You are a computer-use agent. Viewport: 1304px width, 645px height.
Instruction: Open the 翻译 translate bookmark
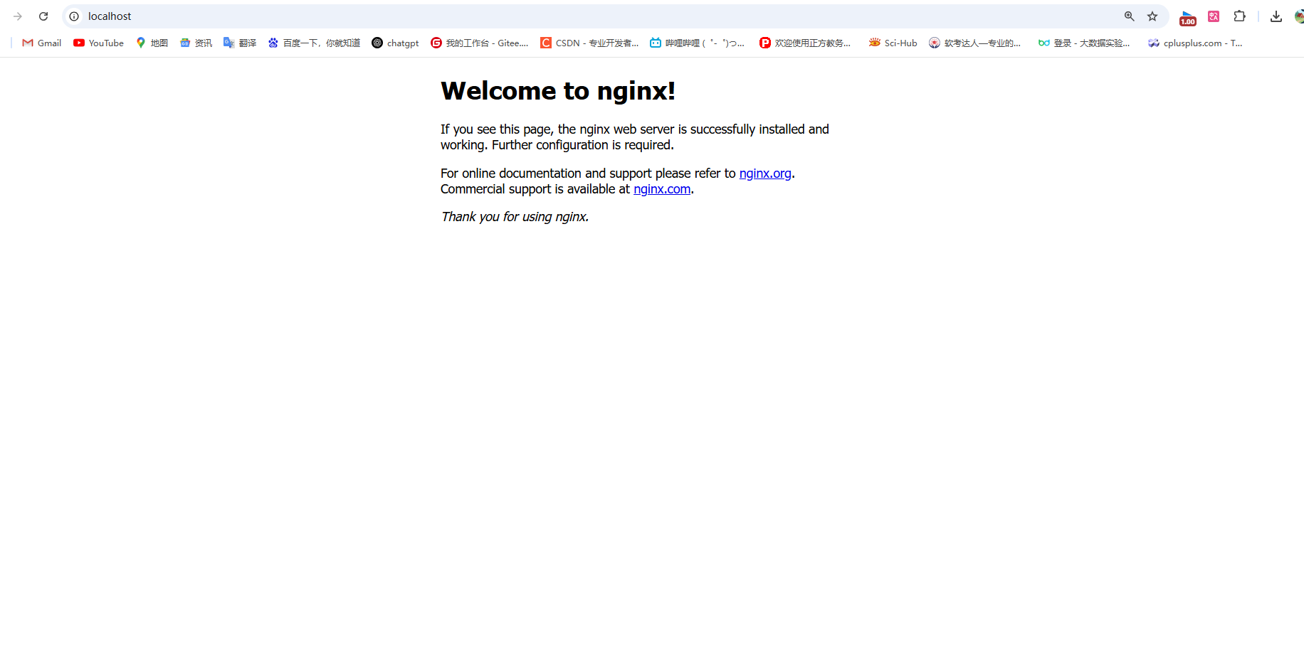(x=240, y=43)
